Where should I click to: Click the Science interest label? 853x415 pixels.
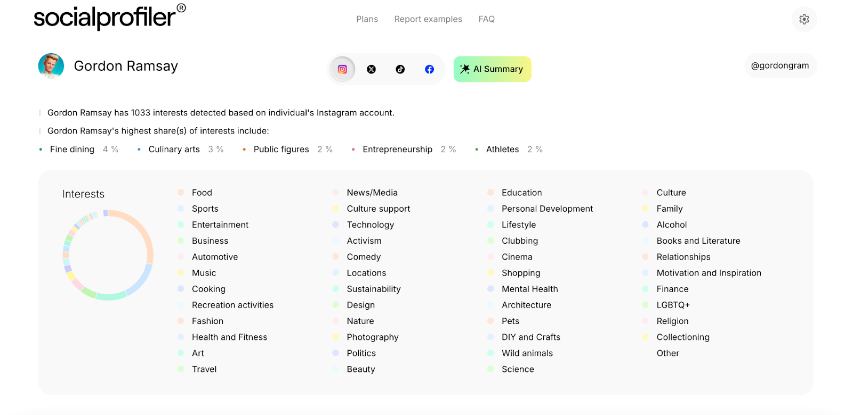(518, 369)
